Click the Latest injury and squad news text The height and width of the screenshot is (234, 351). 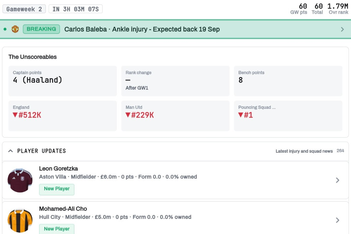[x=304, y=151]
